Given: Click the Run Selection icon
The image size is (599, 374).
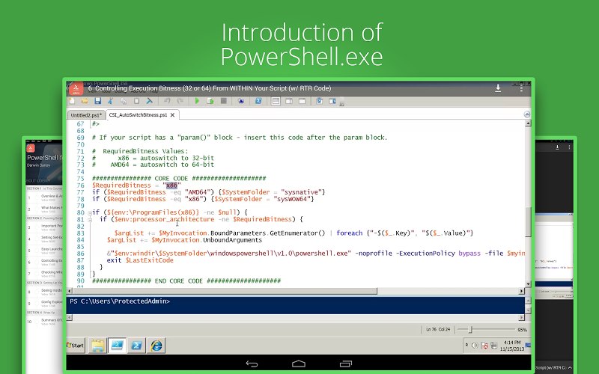Looking at the screenshot, I should [210, 101].
